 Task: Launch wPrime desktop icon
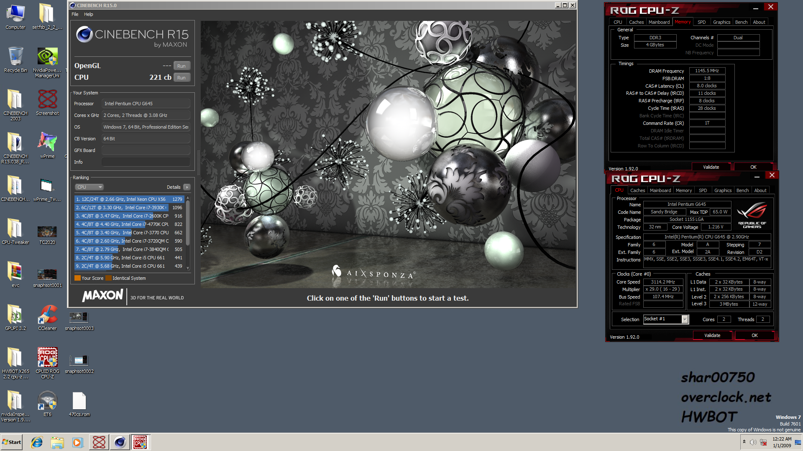(x=47, y=145)
